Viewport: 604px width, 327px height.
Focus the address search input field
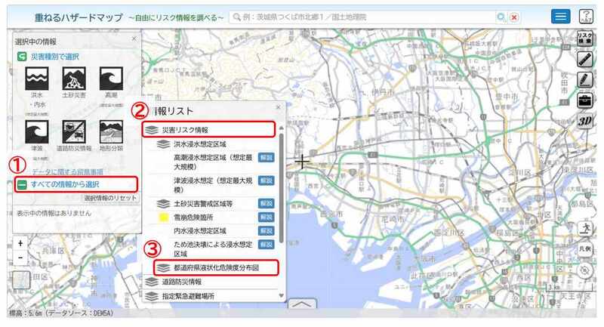tap(362, 17)
